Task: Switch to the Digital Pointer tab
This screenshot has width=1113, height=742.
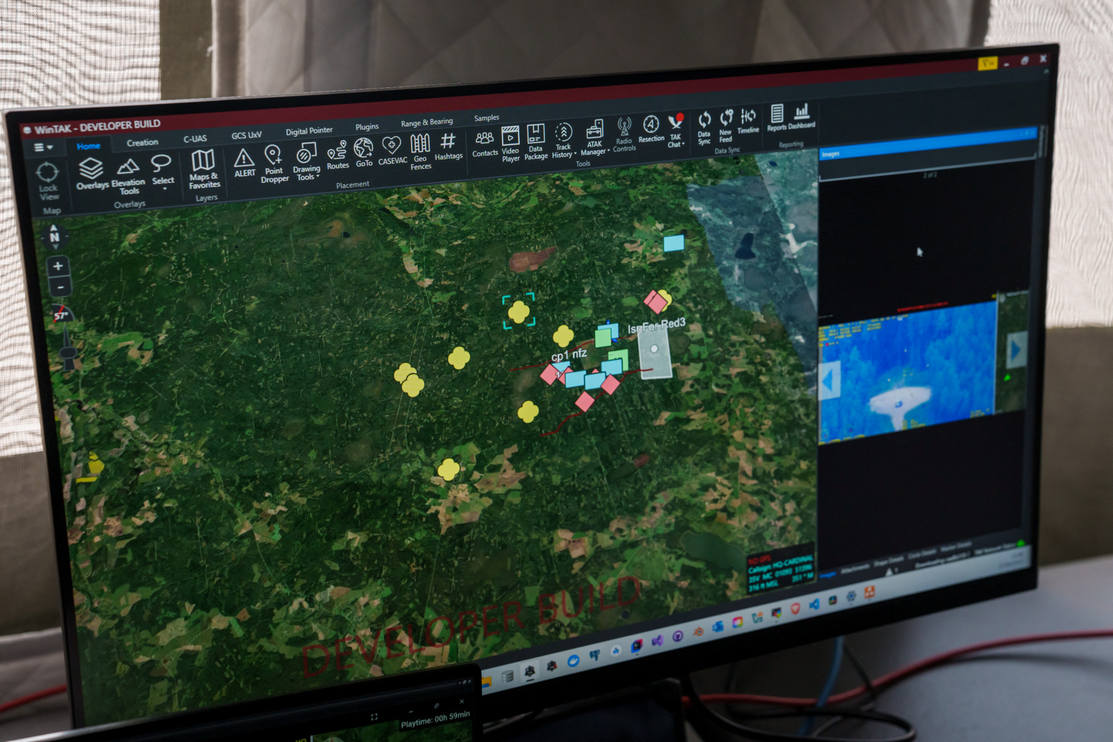Action: point(309,131)
